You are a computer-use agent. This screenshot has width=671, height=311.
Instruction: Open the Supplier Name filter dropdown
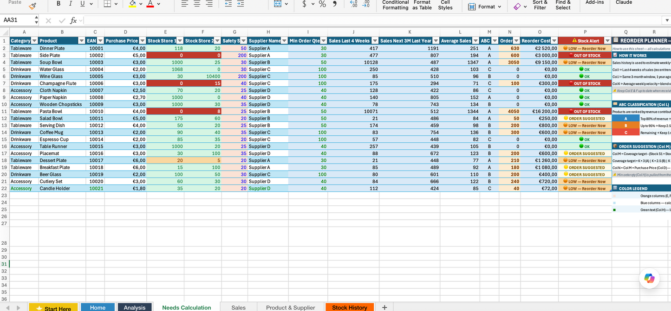[284, 41]
